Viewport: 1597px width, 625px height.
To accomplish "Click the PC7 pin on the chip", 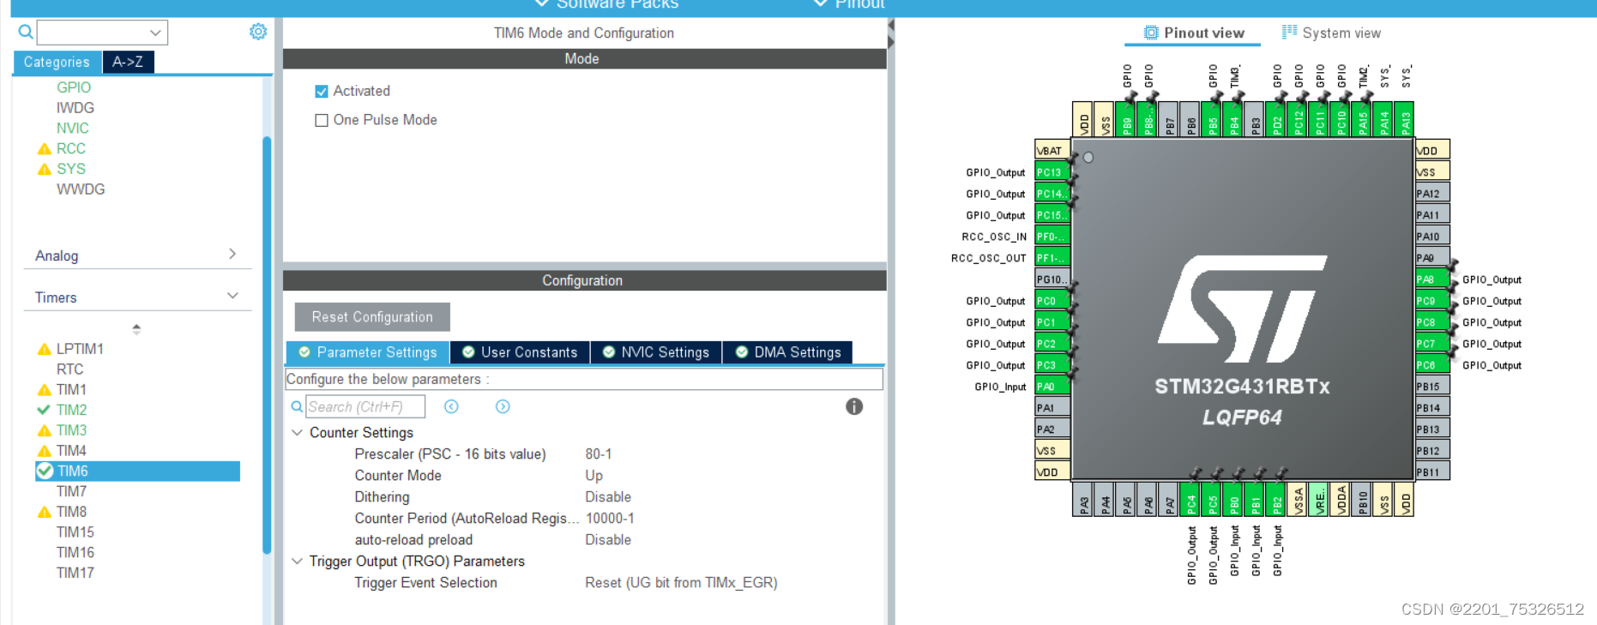I will (x=1431, y=344).
